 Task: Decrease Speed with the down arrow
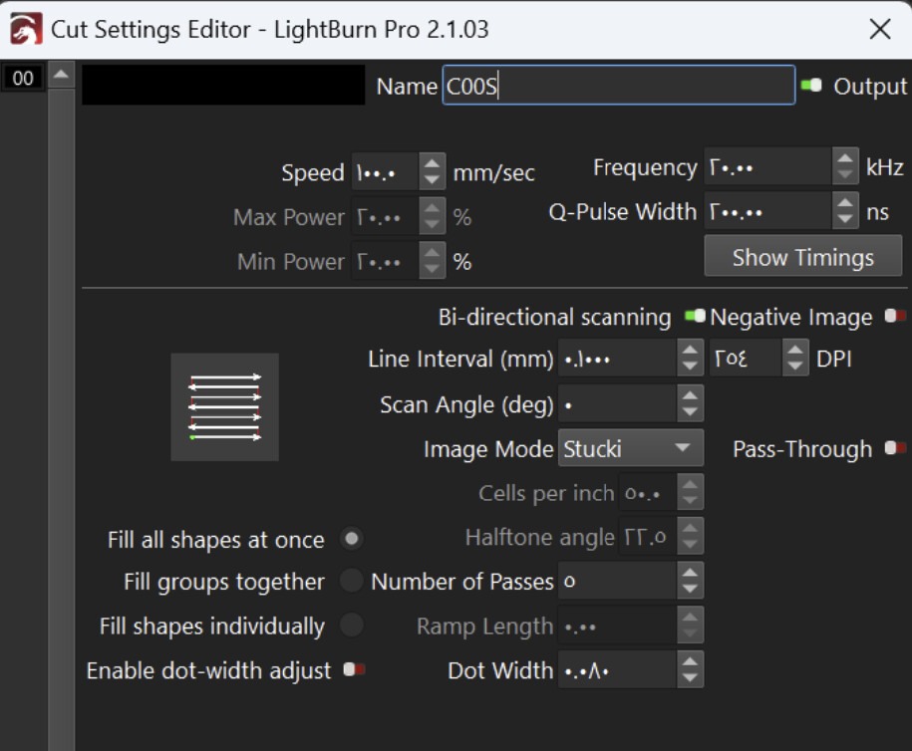tap(432, 180)
